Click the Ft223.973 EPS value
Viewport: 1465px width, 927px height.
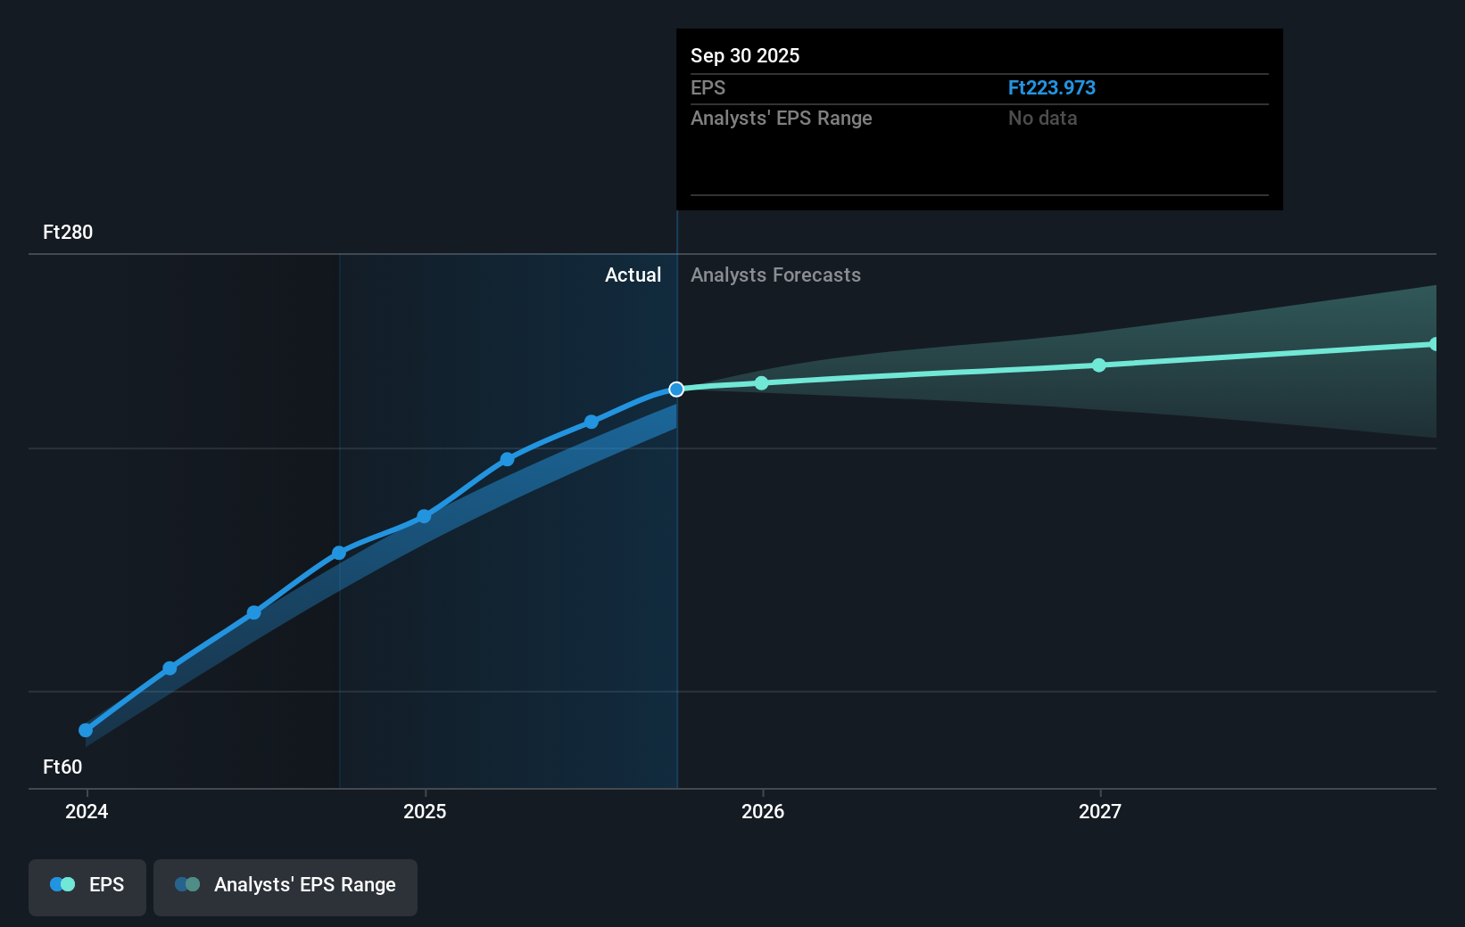click(x=1052, y=87)
